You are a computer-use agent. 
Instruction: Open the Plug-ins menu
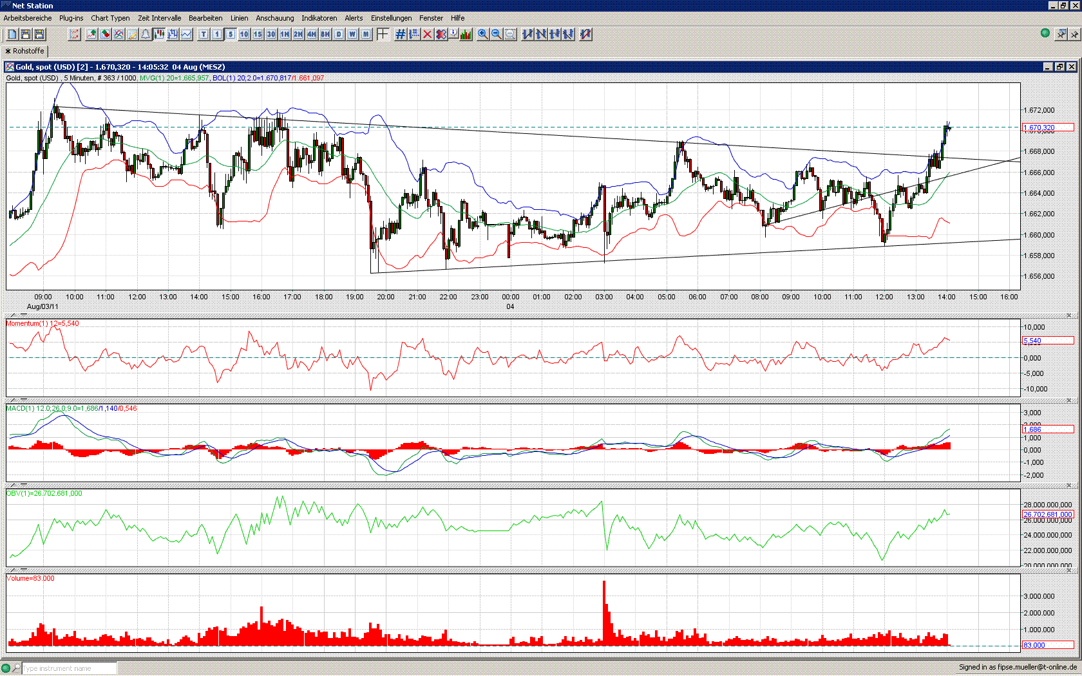tap(71, 18)
